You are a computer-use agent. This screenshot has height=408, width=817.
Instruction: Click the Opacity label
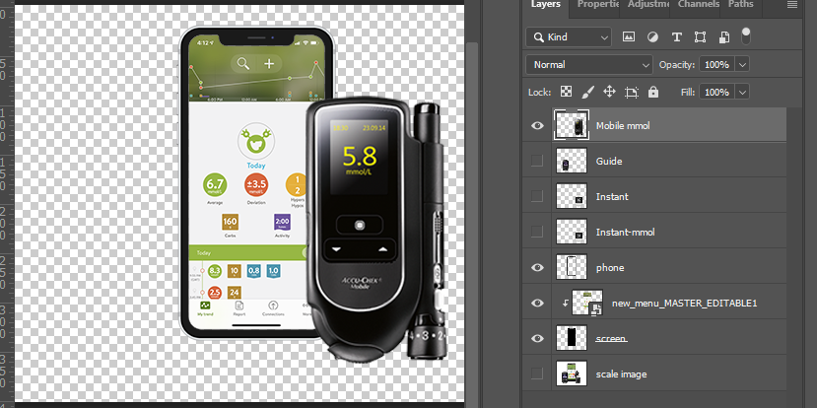coord(677,65)
